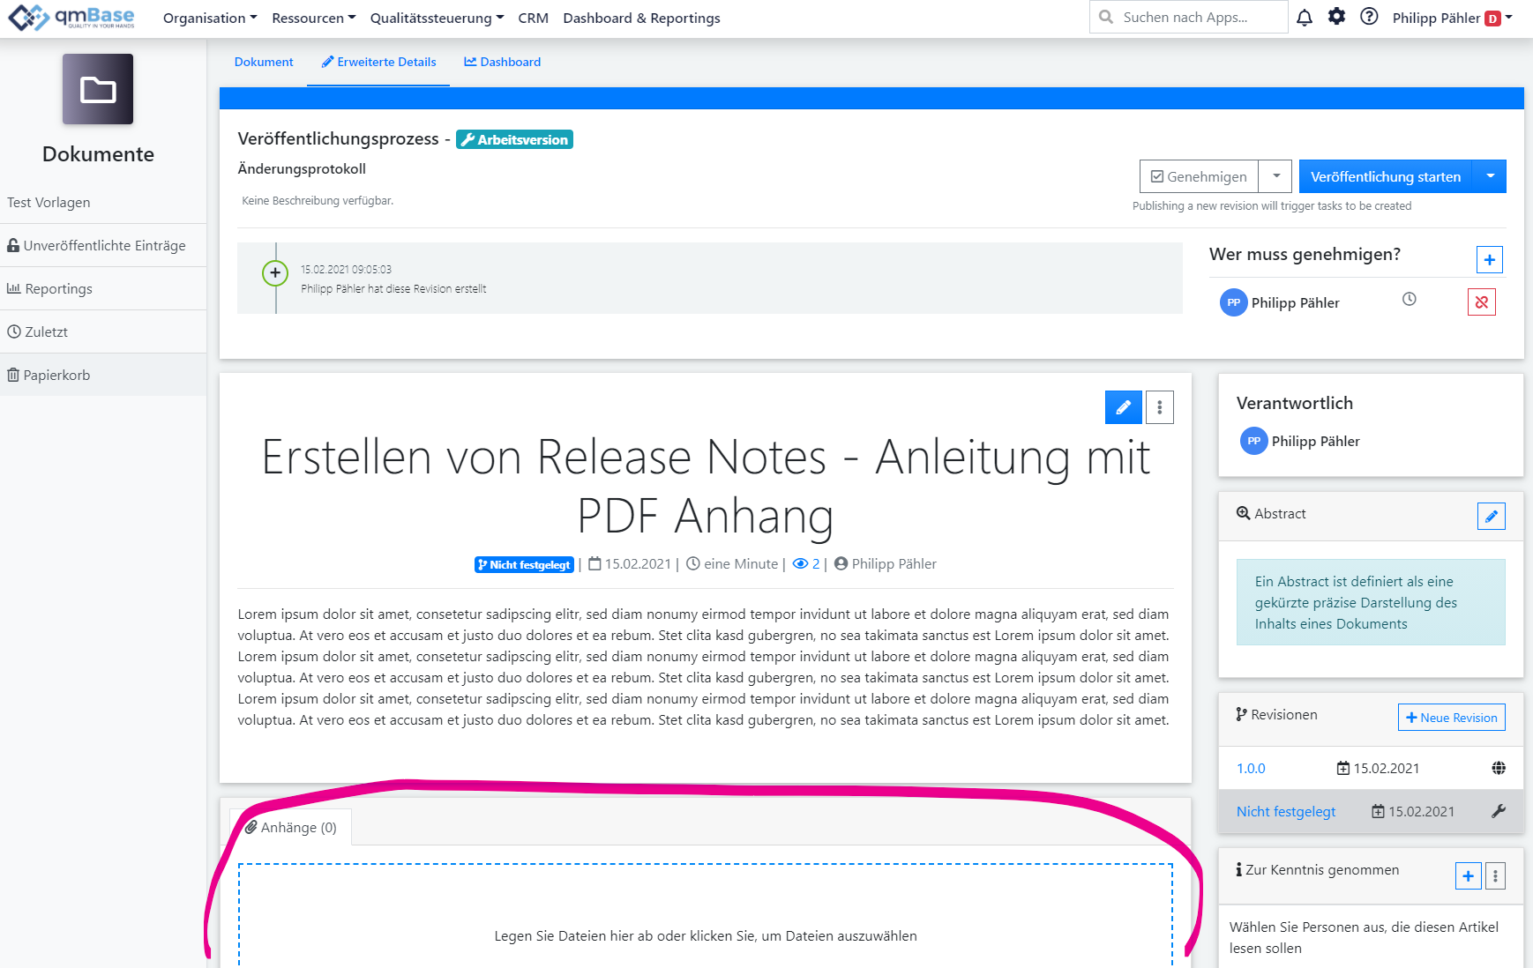Open Test Vorlagen in the sidebar
The height and width of the screenshot is (968, 1533).
(103, 203)
